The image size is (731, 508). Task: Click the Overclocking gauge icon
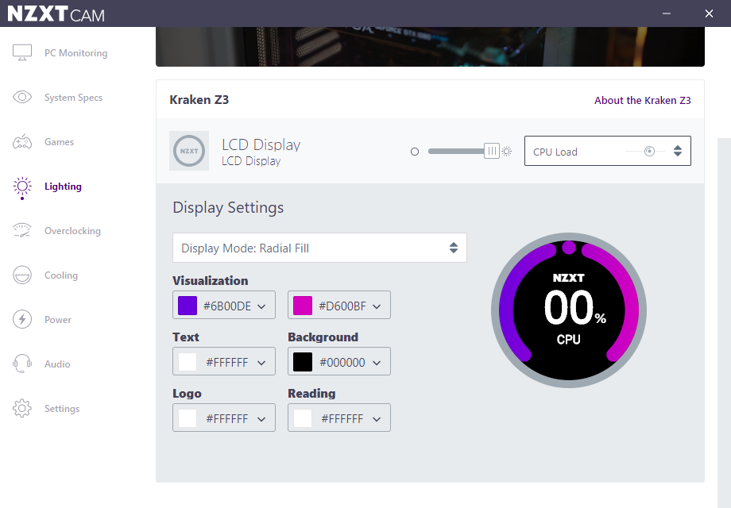click(x=22, y=230)
